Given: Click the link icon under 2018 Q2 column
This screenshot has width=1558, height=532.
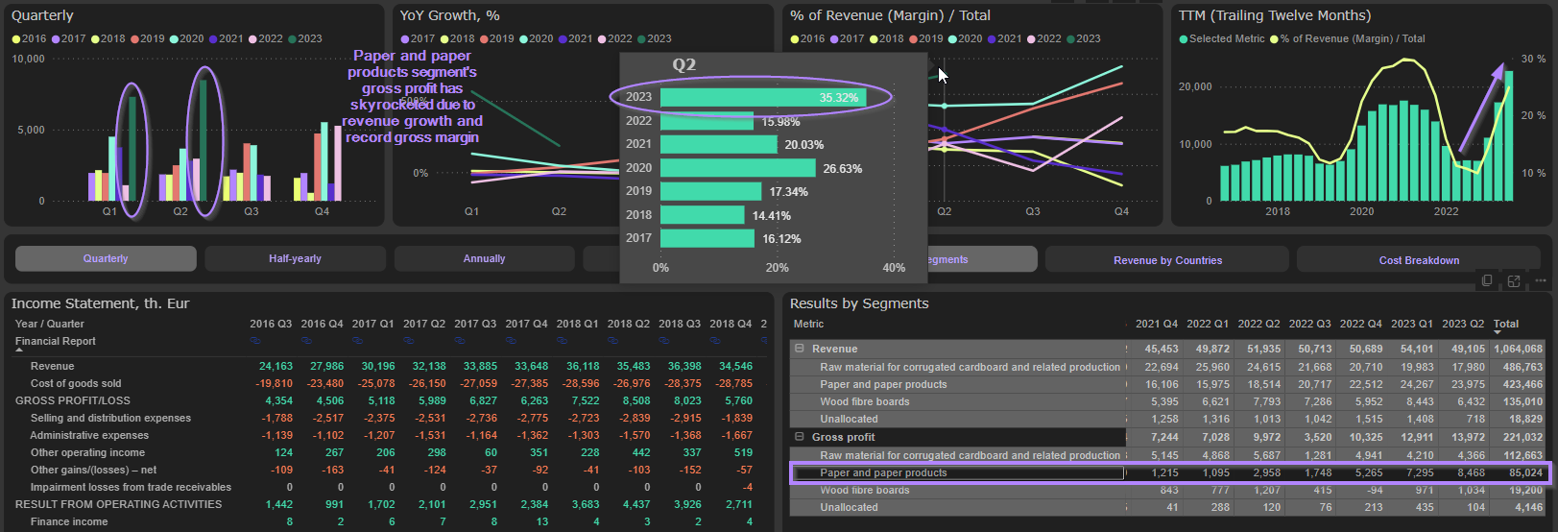Looking at the screenshot, I should [x=612, y=341].
